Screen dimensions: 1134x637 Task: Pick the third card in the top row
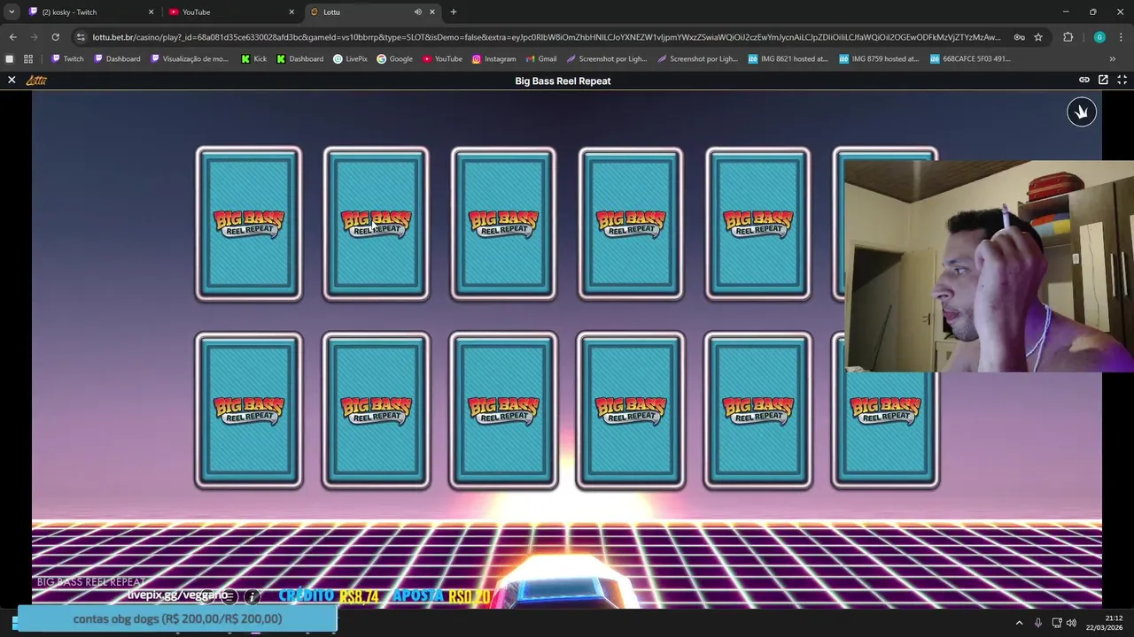(x=503, y=224)
